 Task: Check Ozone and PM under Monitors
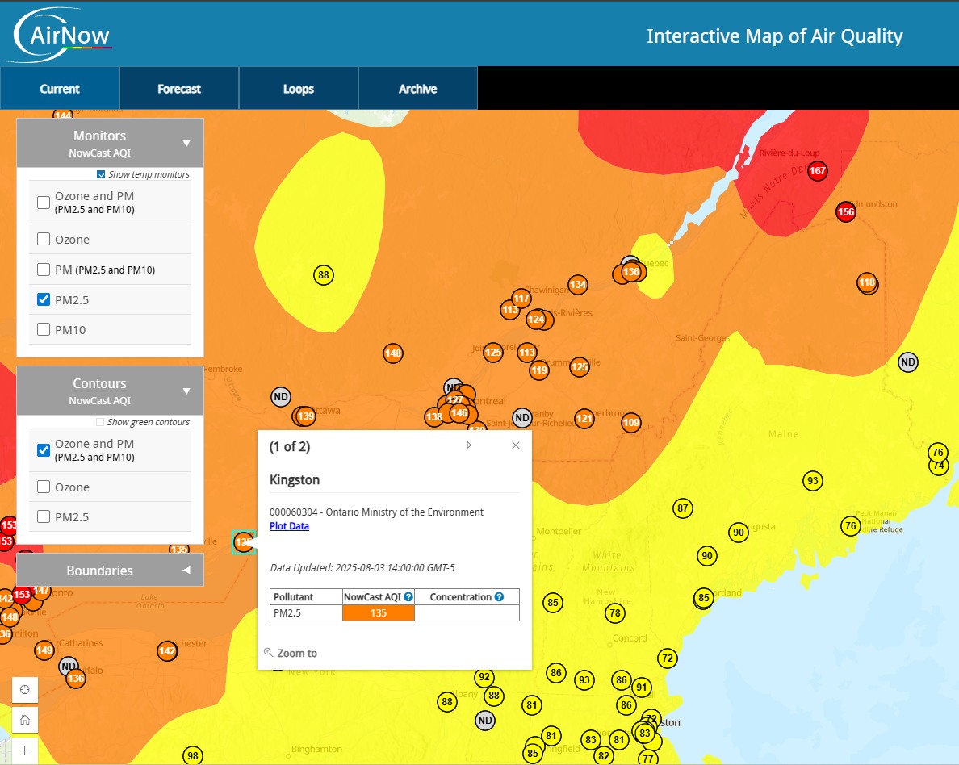coord(44,203)
